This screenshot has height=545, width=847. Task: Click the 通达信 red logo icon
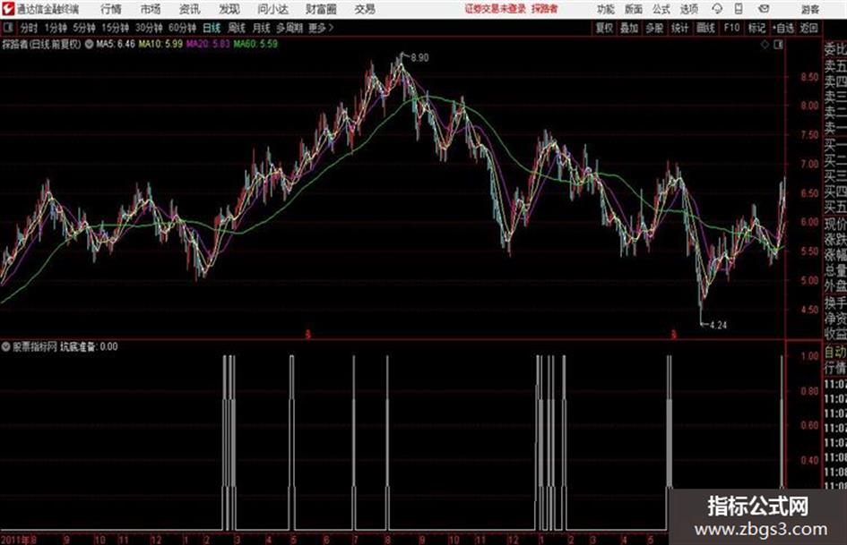tap(7, 9)
